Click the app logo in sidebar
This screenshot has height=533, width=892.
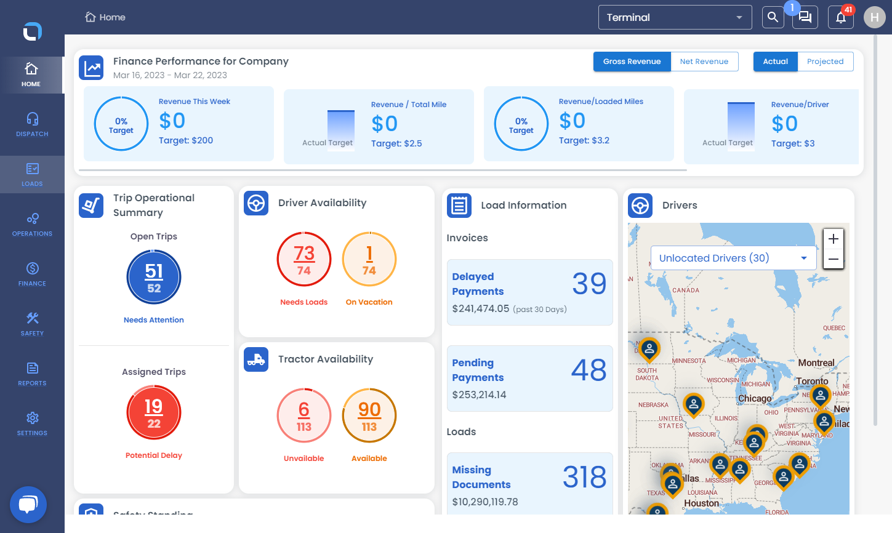32,31
